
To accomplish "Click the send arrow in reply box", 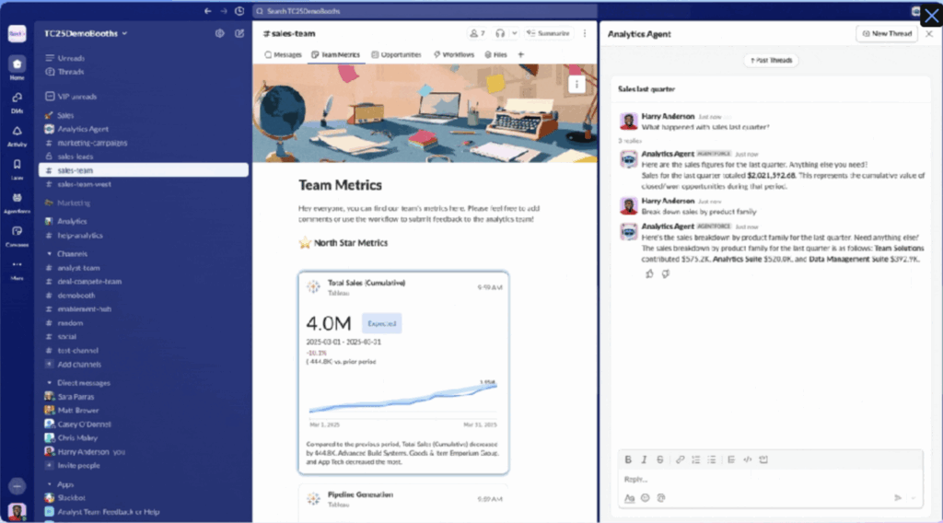I will 898,497.
